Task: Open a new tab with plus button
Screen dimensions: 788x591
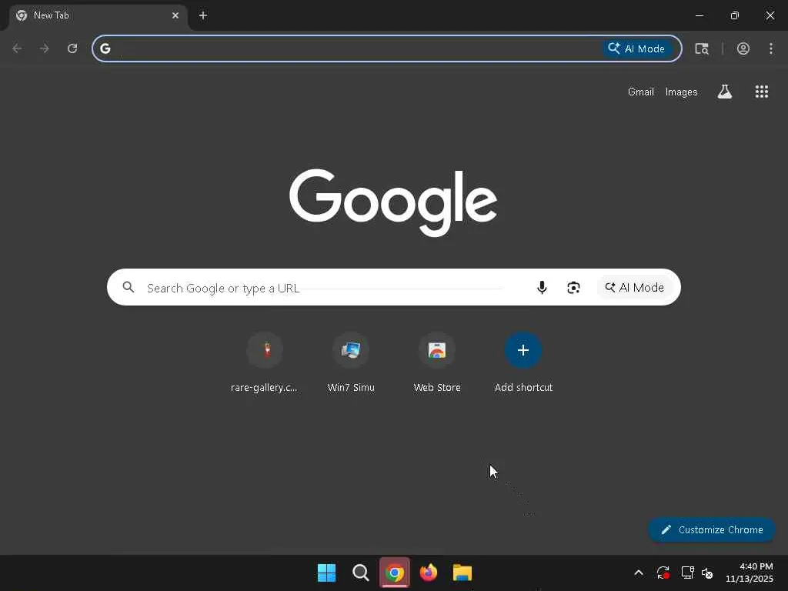Action: coord(203,15)
